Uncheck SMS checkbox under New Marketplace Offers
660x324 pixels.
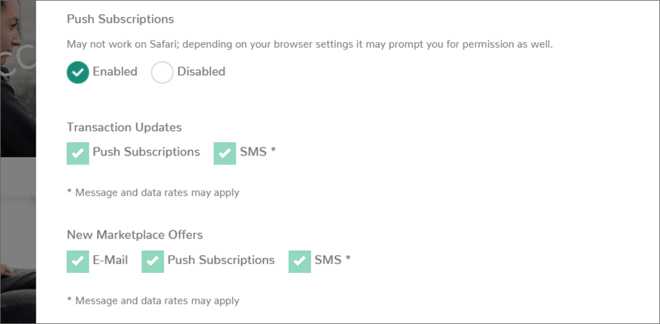point(300,261)
